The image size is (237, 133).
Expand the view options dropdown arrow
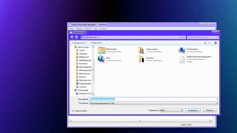click(209, 43)
